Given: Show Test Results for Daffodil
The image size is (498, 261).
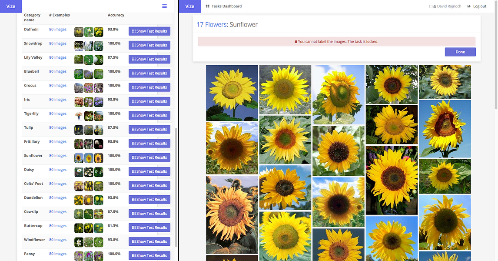Looking at the screenshot, I should tap(149, 31).
